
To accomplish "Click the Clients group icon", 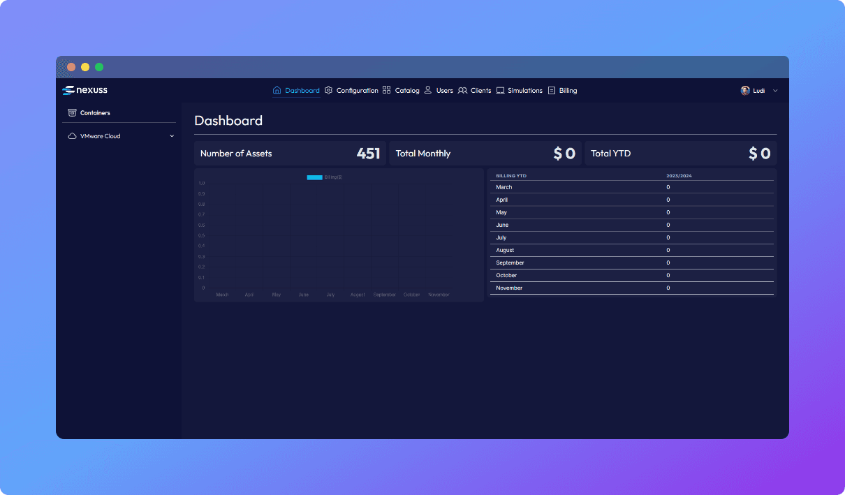I will [462, 90].
